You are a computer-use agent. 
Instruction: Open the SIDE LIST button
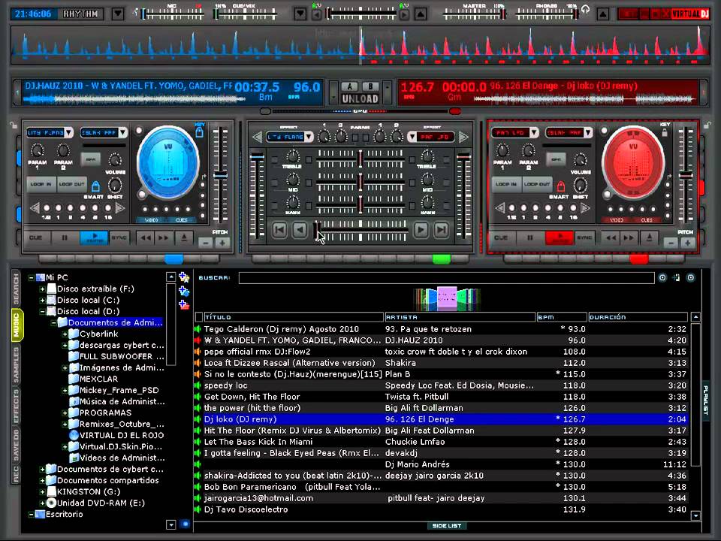(x=446, y=526)
